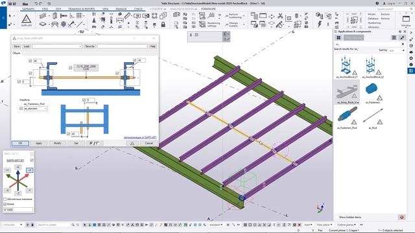Toggle Show hidden items checkbox
The width and height of the screenshot is (415, 233).
[x=337, y=217]
